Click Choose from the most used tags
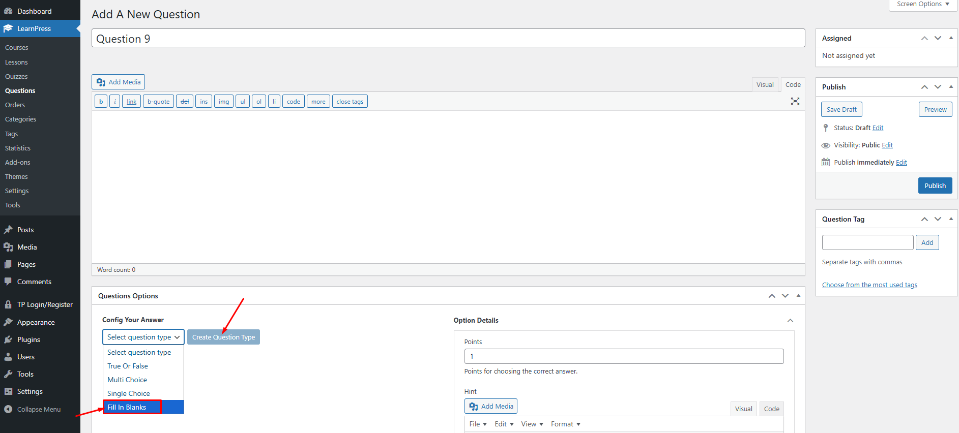The image size is (959, 433). [x=869, y=285]
